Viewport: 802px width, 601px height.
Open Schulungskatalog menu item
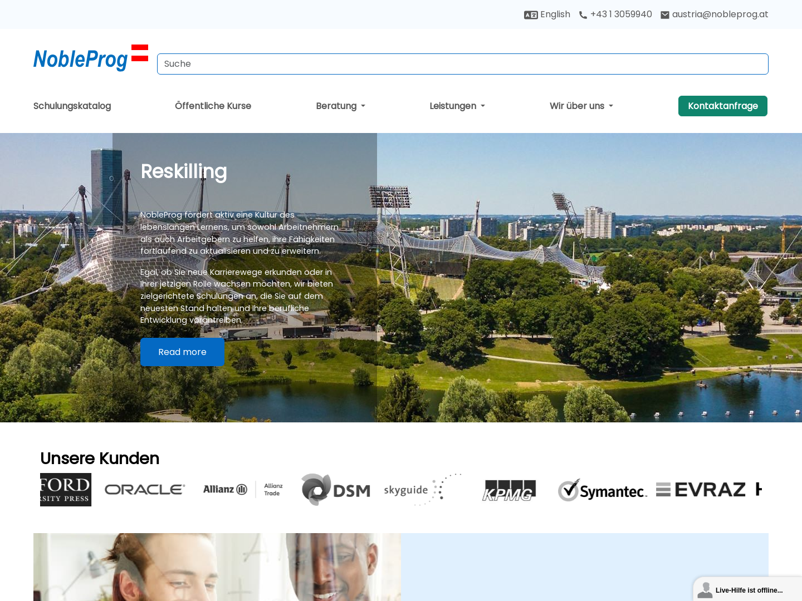pos(72,106)
